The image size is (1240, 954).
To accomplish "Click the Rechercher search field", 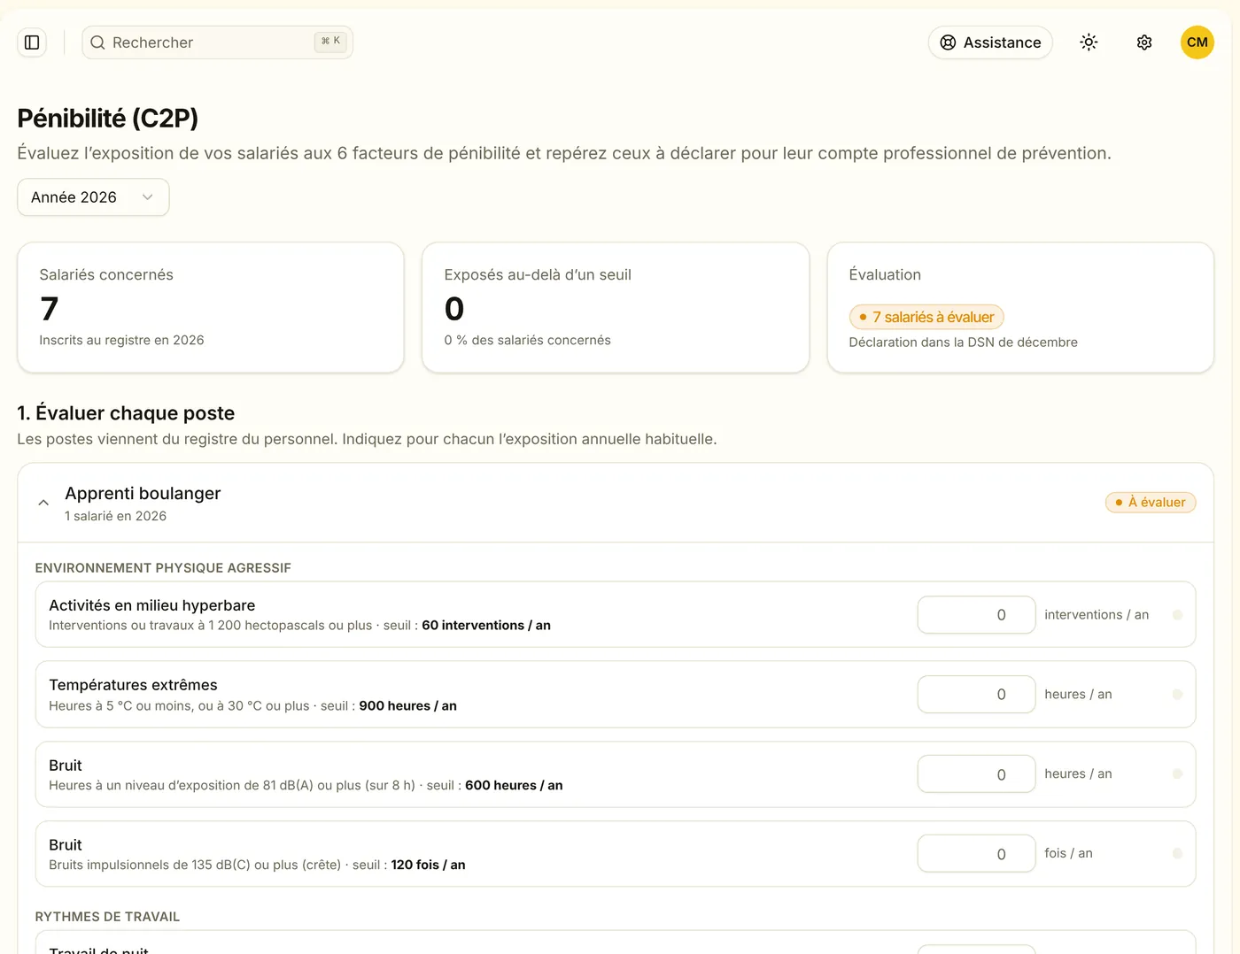I will point(217,42).
